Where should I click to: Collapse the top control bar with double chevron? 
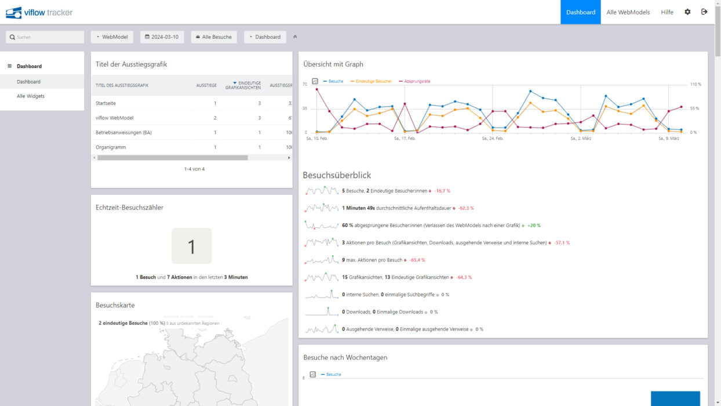pyautogui.click(x=295, y=37)
